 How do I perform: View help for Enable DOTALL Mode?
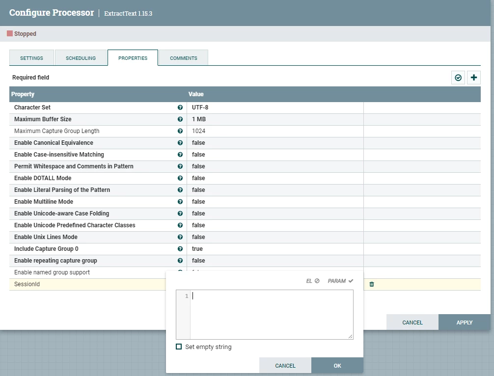point(180,178)
